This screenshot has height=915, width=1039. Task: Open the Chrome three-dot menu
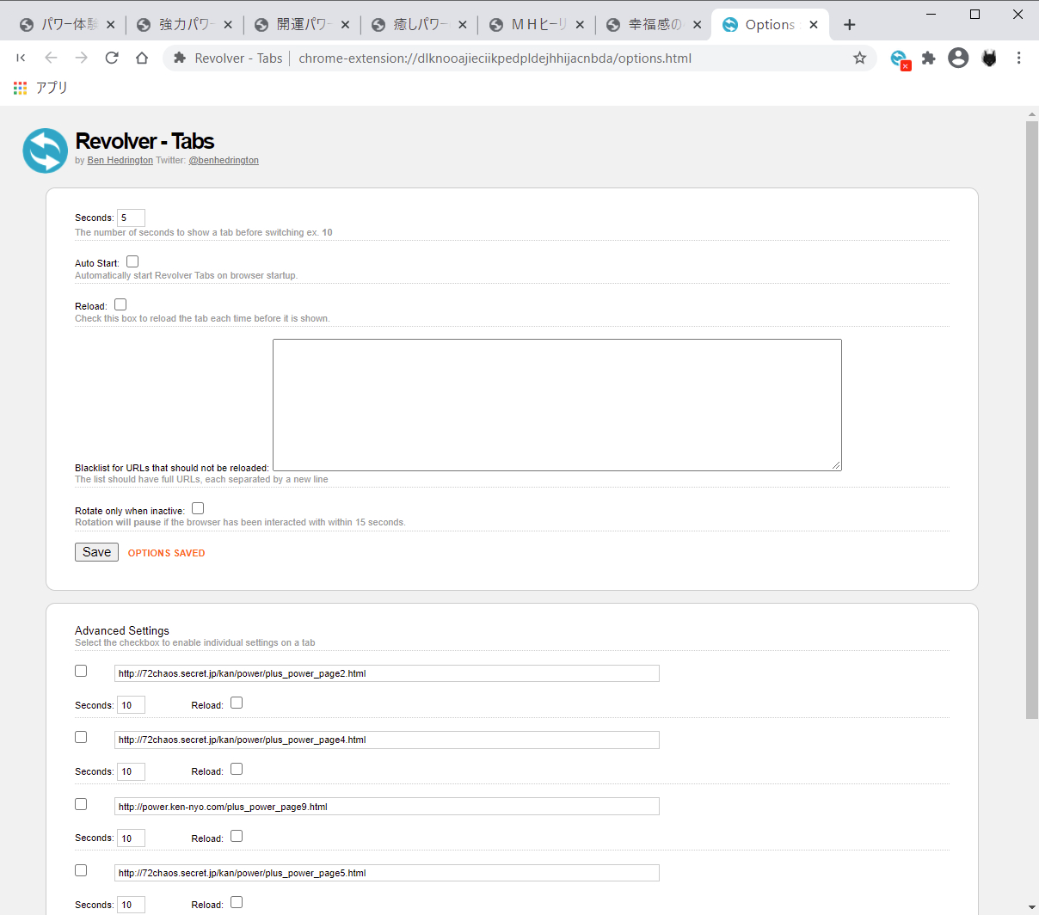[x=1018, y=58]
